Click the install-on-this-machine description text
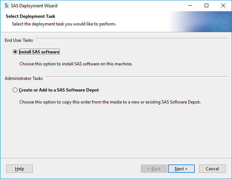This screenshot has height=179, width=232. (x=76, y=64)
